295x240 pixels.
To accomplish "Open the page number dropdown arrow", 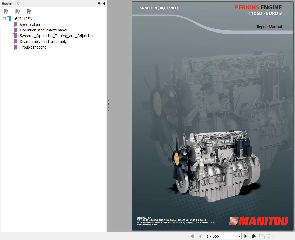I will 239,236.
